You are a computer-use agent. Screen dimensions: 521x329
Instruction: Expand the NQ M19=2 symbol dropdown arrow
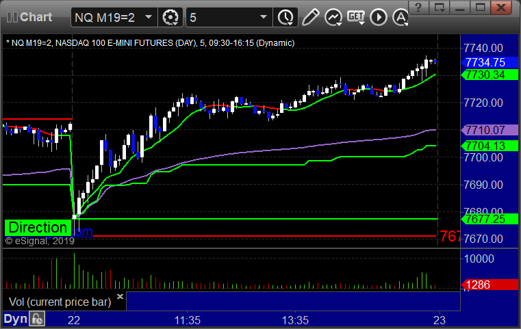[149, 17]
